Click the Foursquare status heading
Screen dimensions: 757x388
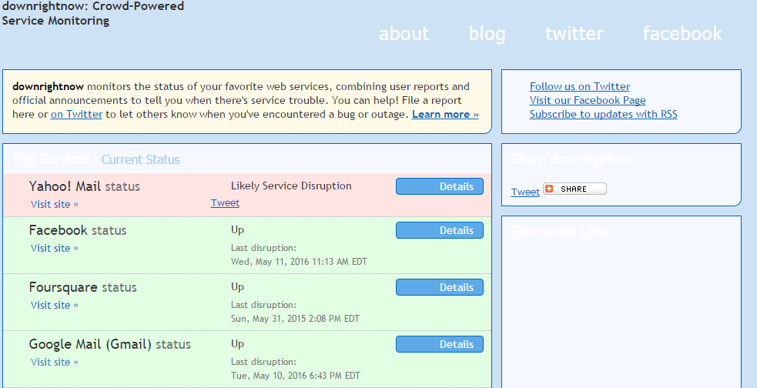pyautogui.click(x=83, y=287)
